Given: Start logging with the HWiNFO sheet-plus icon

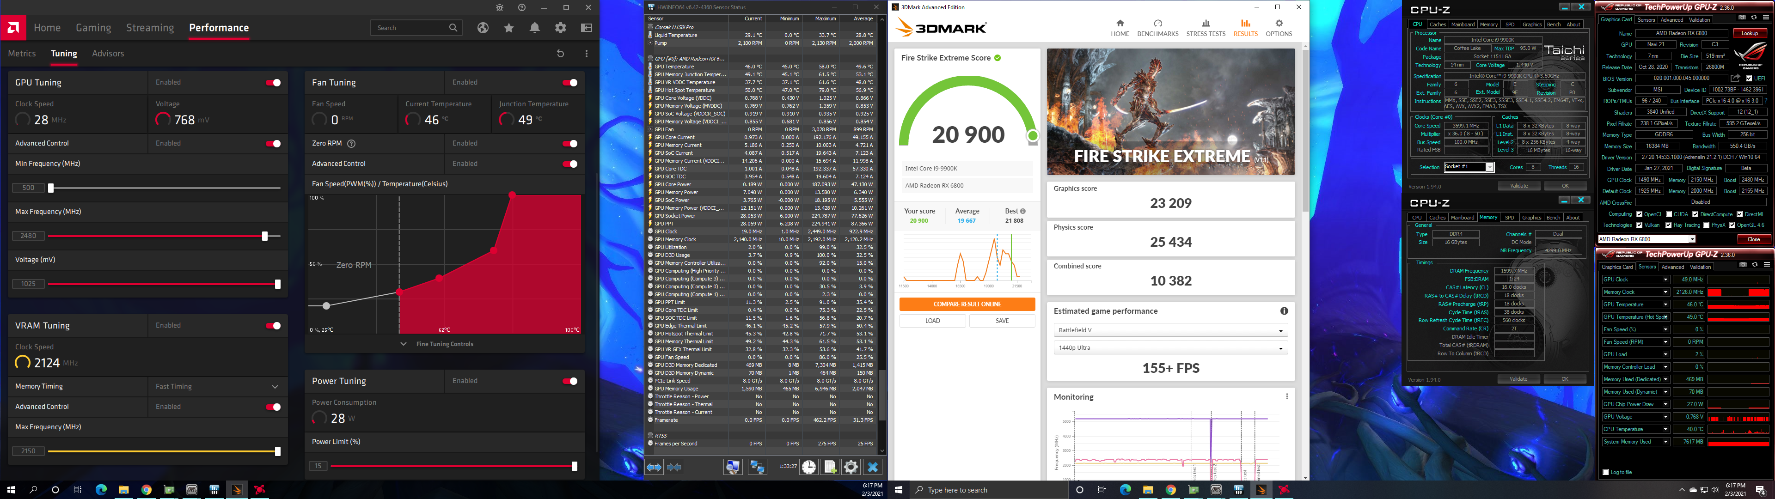Looking at the screenshot, I should 830,467.
